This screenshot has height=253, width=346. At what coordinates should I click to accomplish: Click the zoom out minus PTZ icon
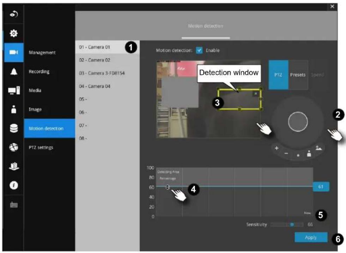tap(286, 153)
